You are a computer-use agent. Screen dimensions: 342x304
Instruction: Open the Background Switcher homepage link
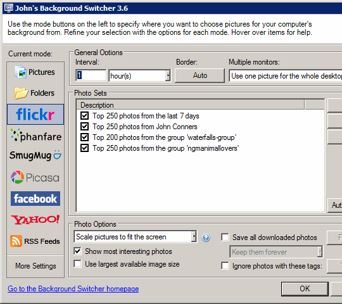click(73, 289)
